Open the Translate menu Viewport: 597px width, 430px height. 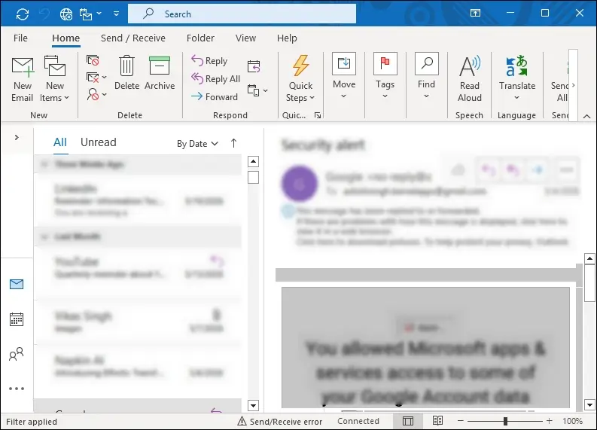(516, 79)
